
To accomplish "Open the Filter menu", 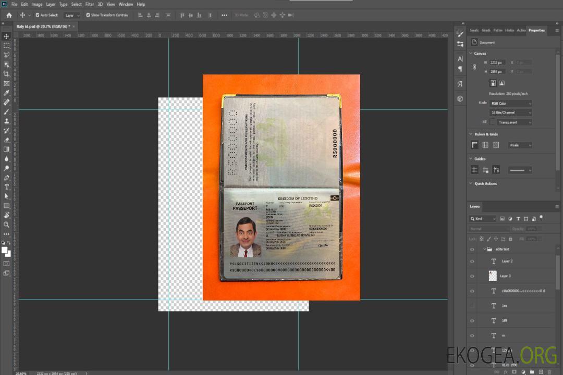I will pos(90,4).
